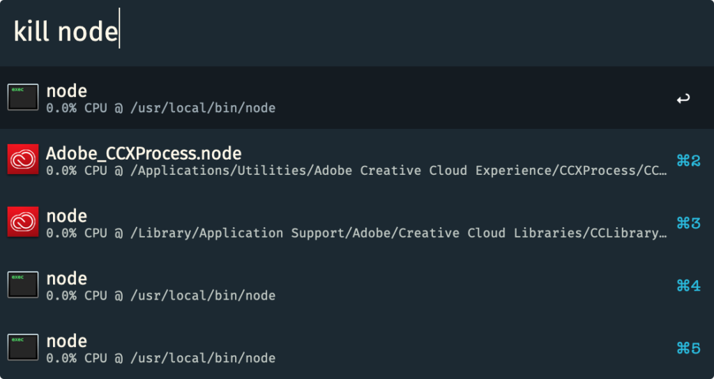This screenshot has width=714, height=379.
Task: Click the ⌘5 shortcut label
Action: pyautogui.click(x=688, y=348)
